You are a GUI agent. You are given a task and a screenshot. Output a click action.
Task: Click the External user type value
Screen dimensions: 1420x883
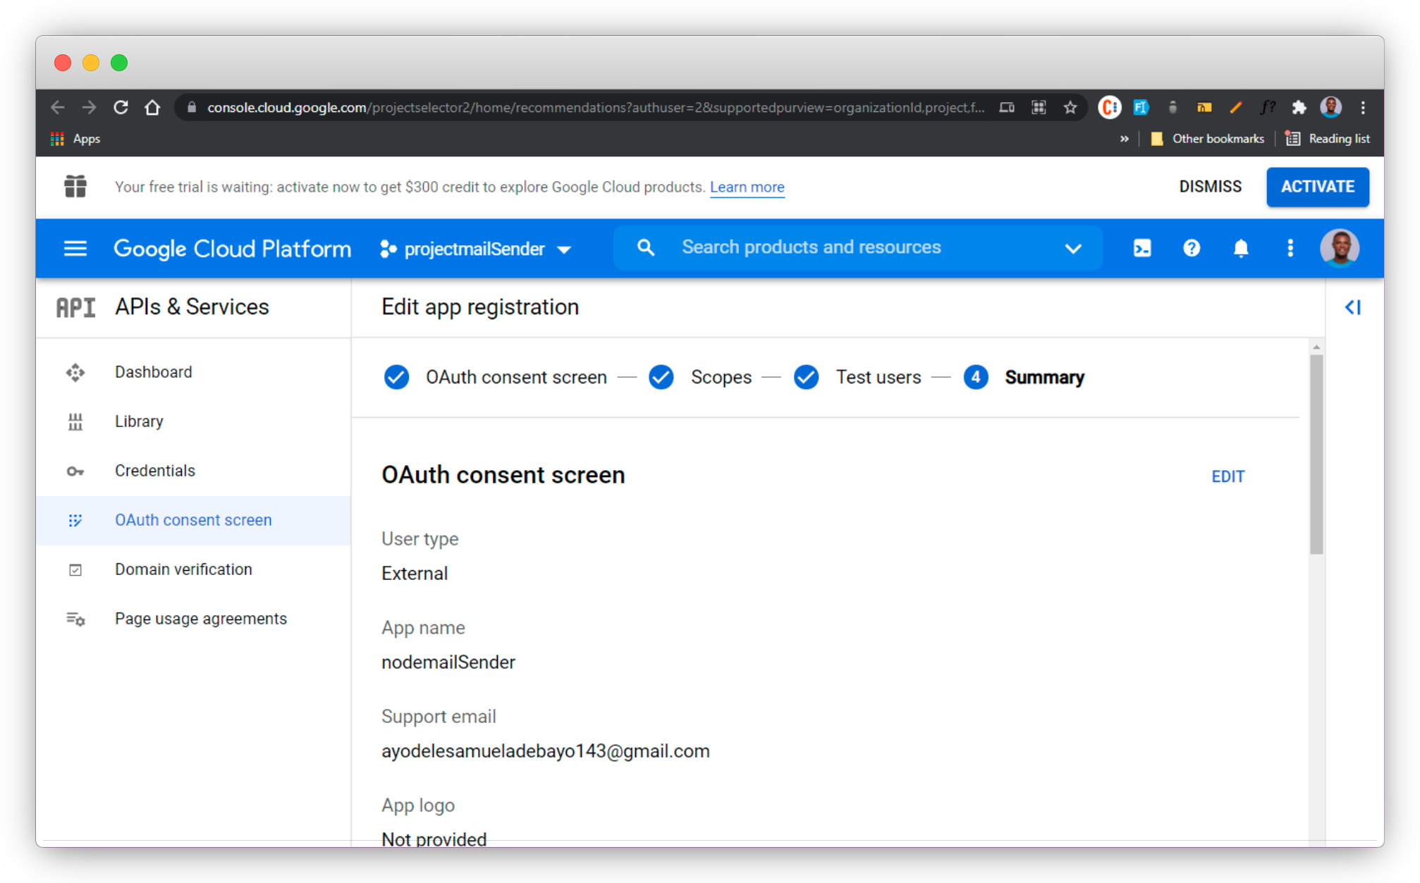click(415, 574)
